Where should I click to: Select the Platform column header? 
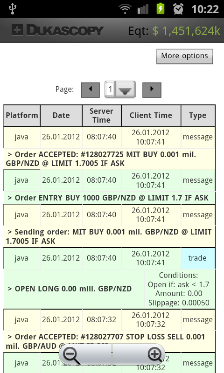click(22, 115)
